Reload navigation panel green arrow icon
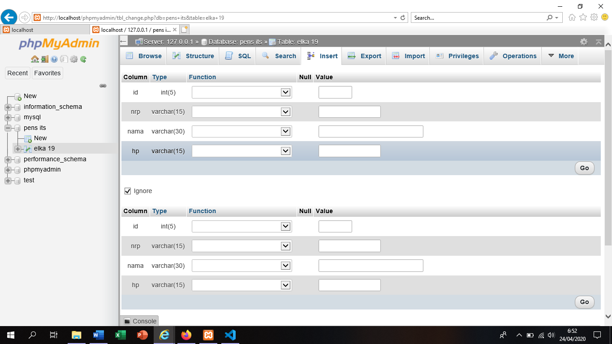Image resolution: width=612 pixels, height=344 pixels. (x=83, y=59)
